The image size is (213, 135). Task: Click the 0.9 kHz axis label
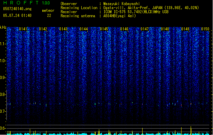pyautogui.click(x=3, y=78)
